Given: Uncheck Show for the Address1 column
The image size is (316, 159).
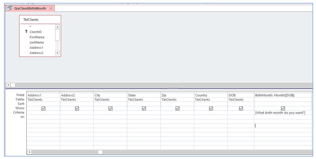Looking at the screenshot, I should (x=44, y=108).
